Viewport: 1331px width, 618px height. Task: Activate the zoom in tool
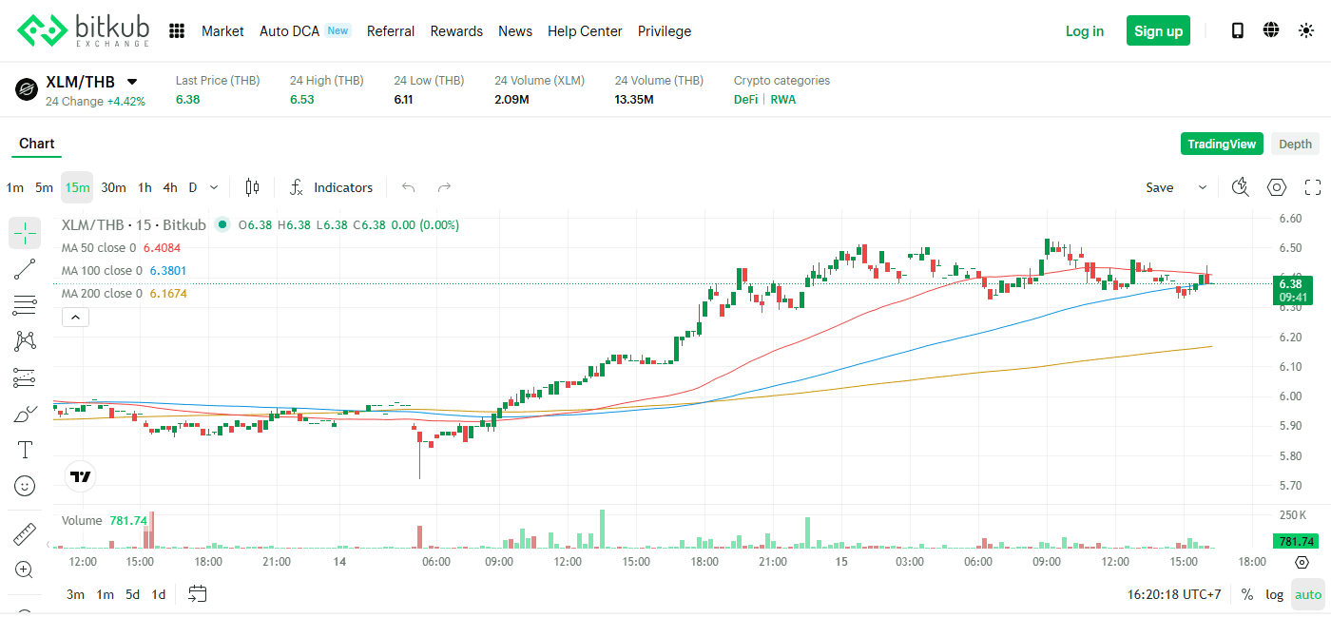(x=25, y=570)
